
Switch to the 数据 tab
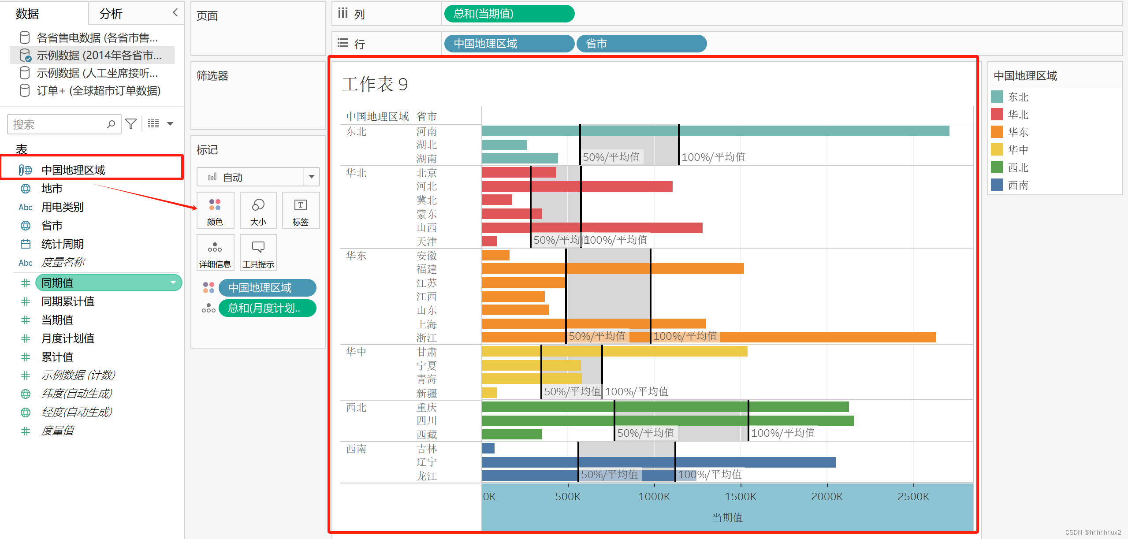coord(27,14)
